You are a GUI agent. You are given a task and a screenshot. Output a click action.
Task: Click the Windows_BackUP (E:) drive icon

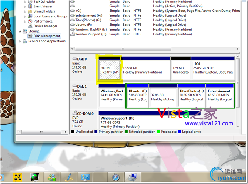(73, 30)
